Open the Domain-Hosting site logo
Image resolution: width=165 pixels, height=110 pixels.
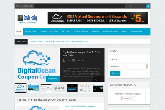point(27,19)
